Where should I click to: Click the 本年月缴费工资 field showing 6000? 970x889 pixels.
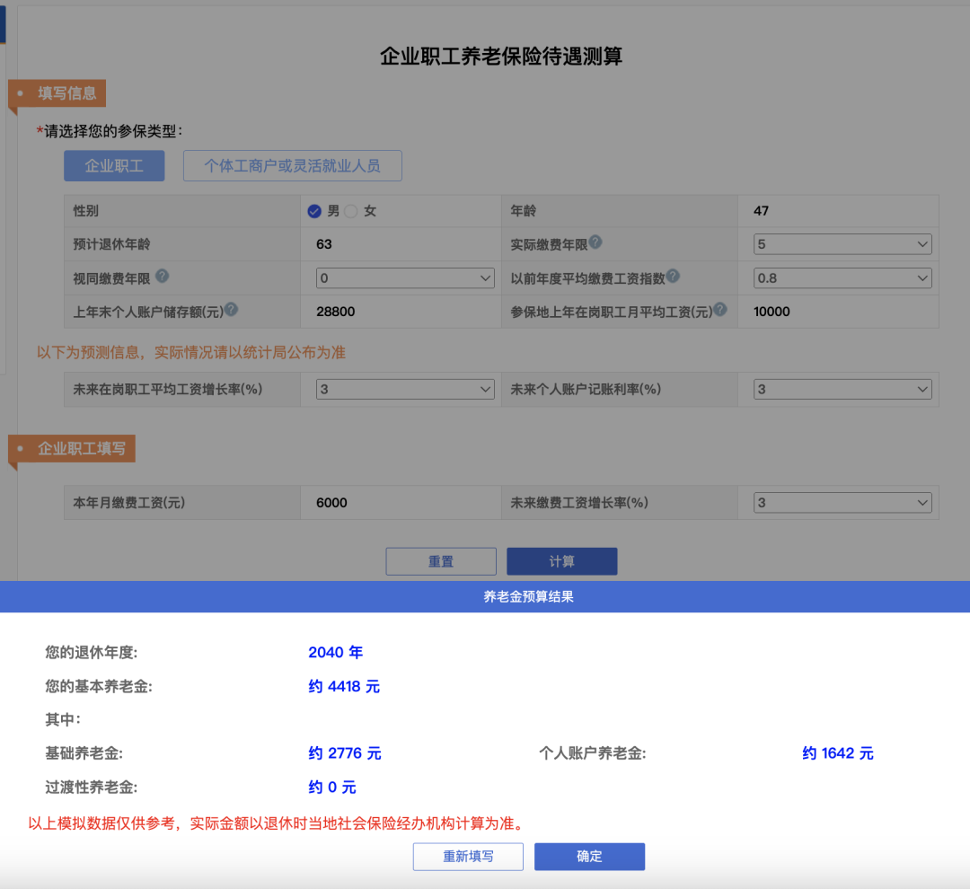[x=400, y=503]
